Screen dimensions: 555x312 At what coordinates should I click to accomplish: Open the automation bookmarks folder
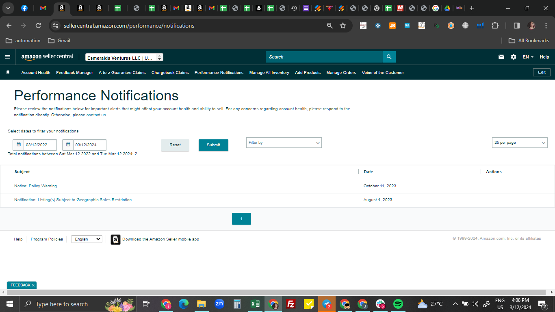tap(23, 41)
